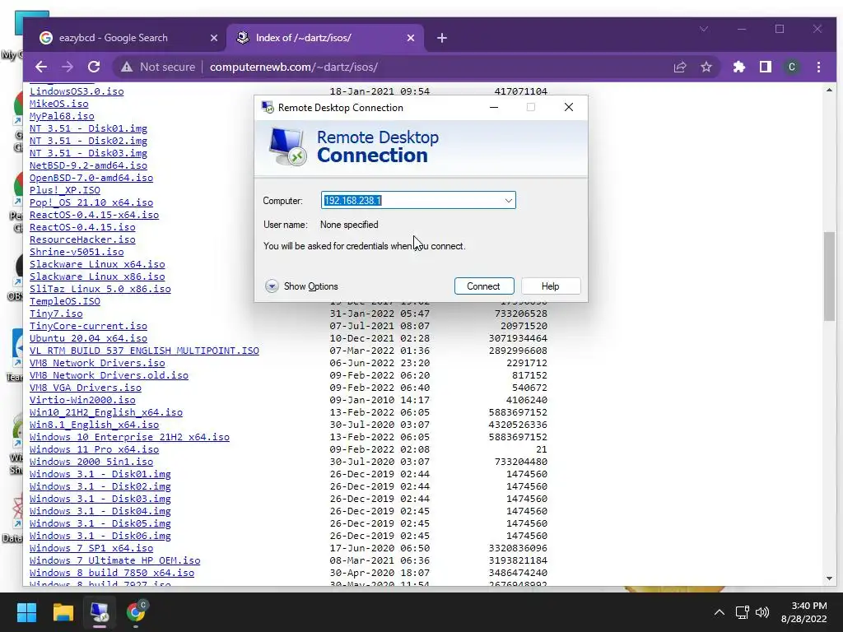This screenshot has width=843, height=632.
Task: Open the Windows 7 Ultimate HP OEM.iso link
Action: pyautogui.click(x=114, y=560)
